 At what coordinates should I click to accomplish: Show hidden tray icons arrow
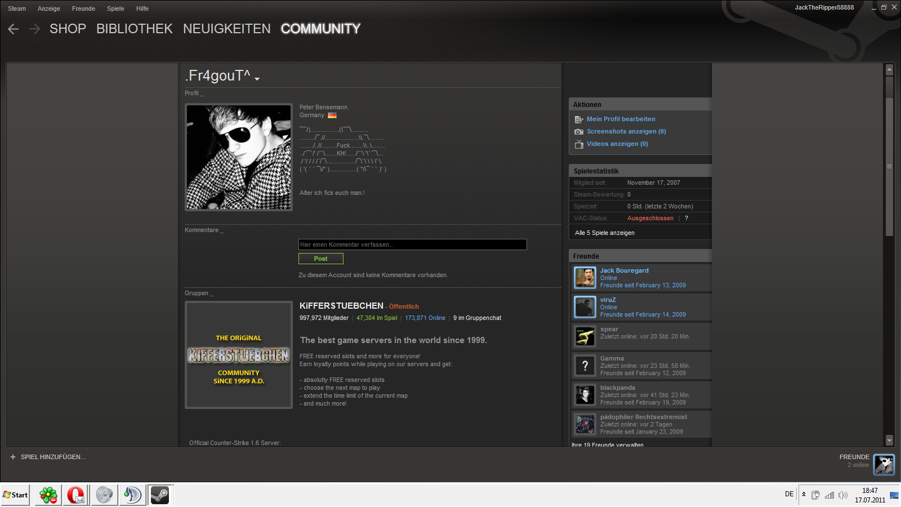(804, 495)
